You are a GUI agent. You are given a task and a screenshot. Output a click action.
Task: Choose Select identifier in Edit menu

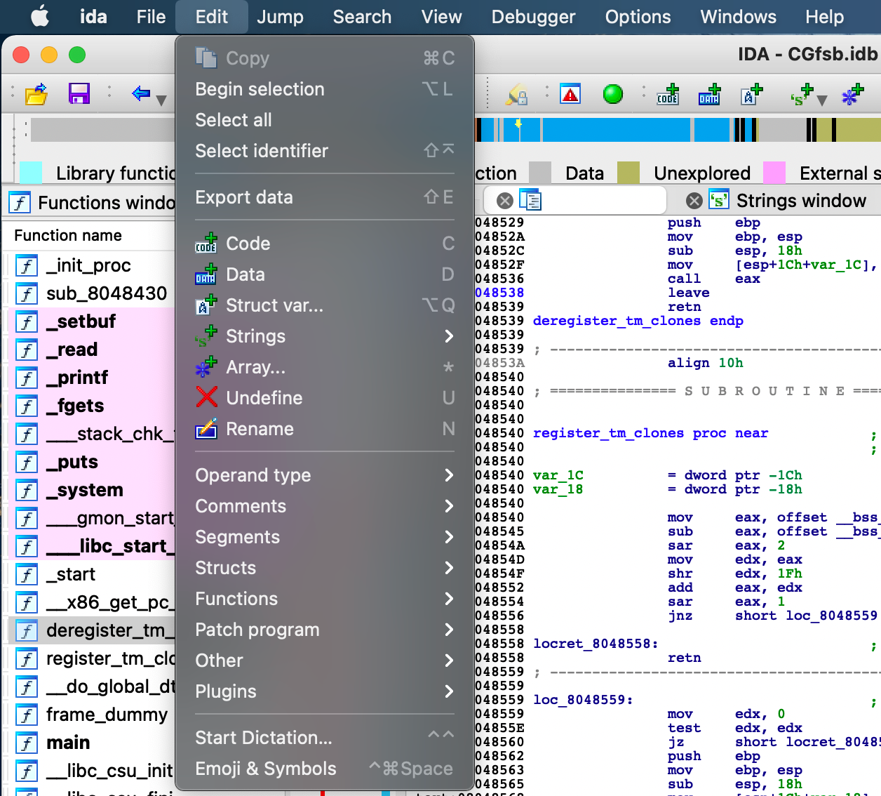[325, 151]
